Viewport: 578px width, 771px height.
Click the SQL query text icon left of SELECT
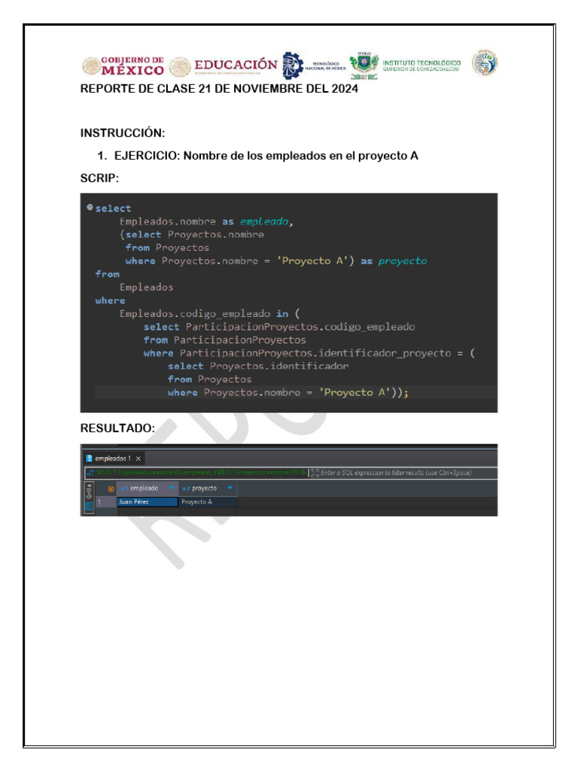pyautogui.click(x=90, y=473)
